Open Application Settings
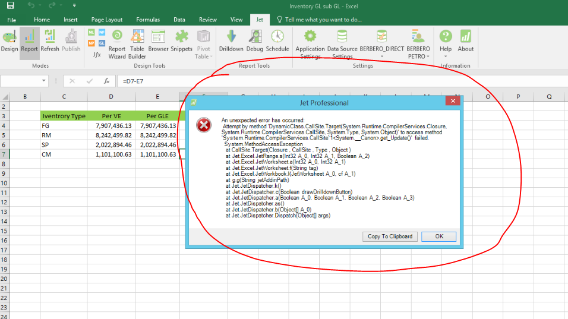 tap(310, 44)
